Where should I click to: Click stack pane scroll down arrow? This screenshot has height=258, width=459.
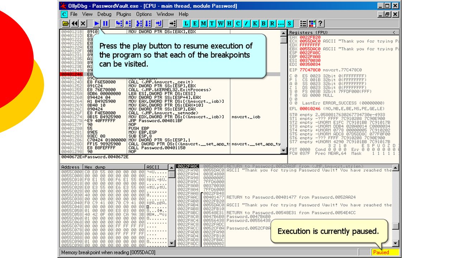tap(396, 244)
